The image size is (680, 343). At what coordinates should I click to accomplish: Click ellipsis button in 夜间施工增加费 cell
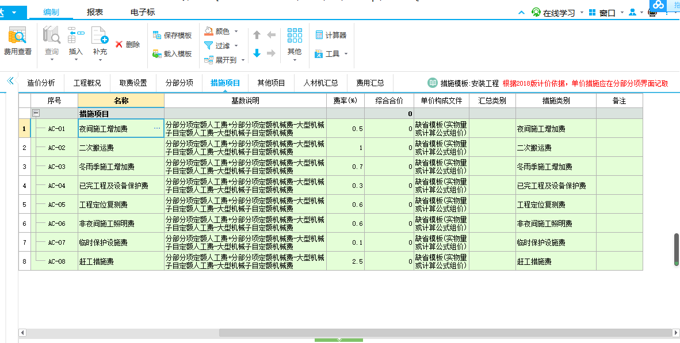click(x=157, y=129)
